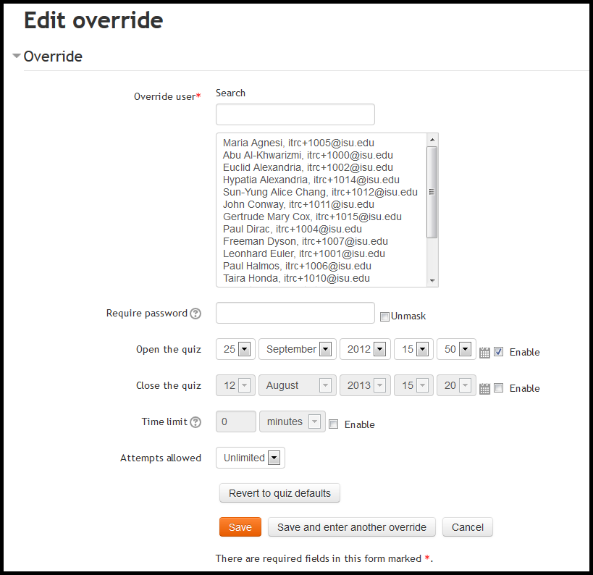Click the Cancel button
This screenshot has width=593, height=575.
pos(468,527)
